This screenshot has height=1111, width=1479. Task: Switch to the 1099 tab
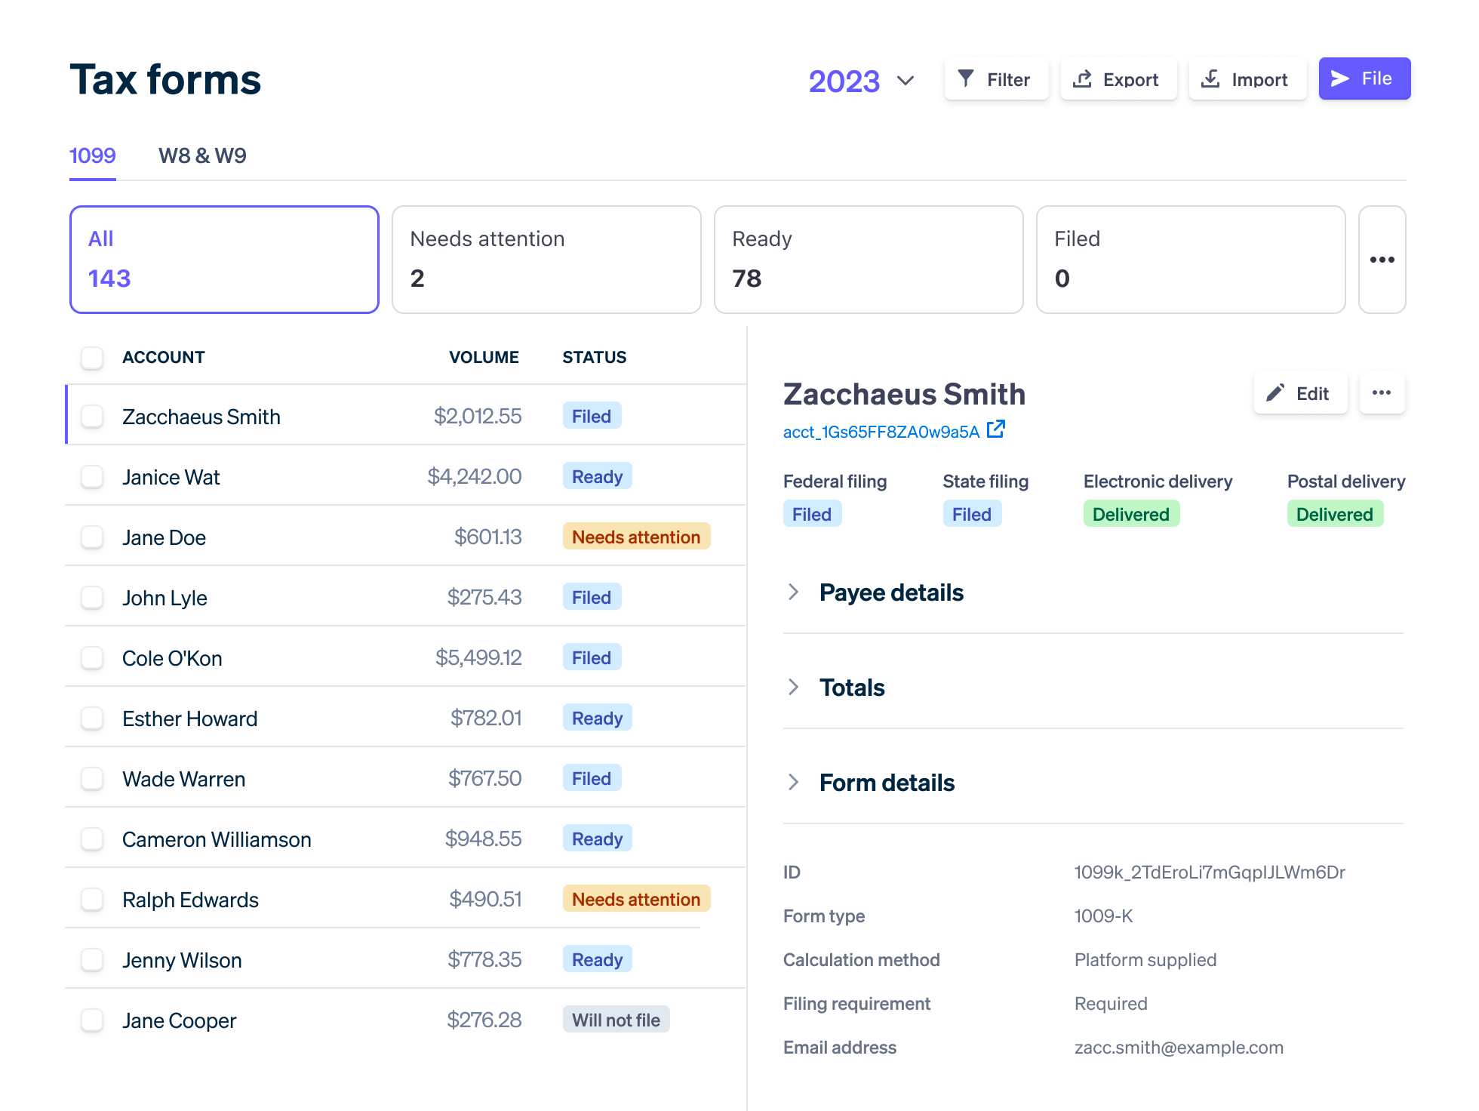(x=92, y=155)
